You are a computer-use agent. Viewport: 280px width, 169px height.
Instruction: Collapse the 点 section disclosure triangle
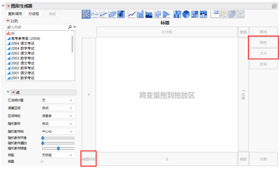click(x=8, y=92)
